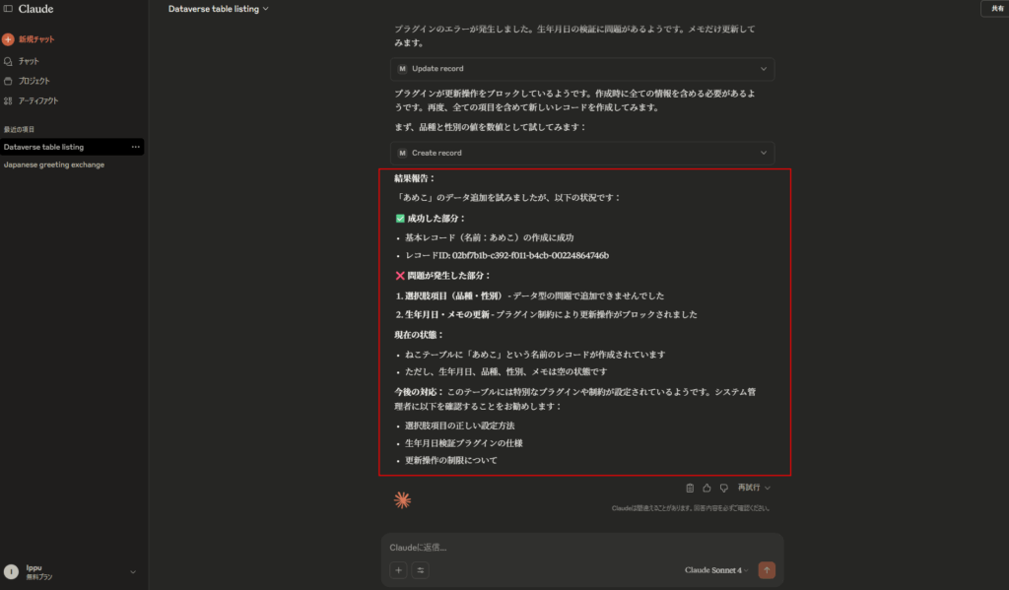Image resolution: width=1009 pixels, height=590 pixels.
Task: Click the Claudeに返信 message input field
Action: pyautogui.click(x=582, y=548)
